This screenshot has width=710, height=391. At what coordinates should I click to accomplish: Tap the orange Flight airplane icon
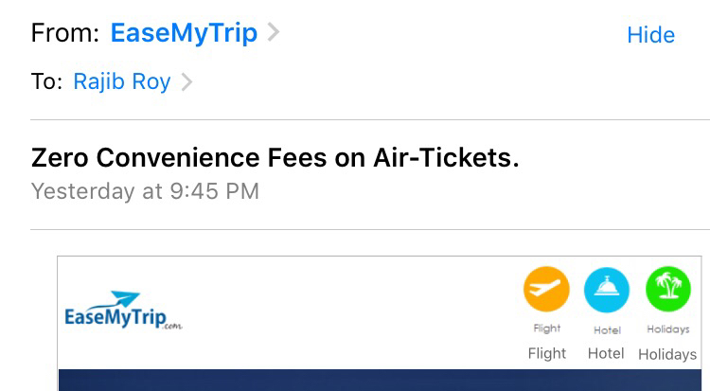click(x=546, y=290)
